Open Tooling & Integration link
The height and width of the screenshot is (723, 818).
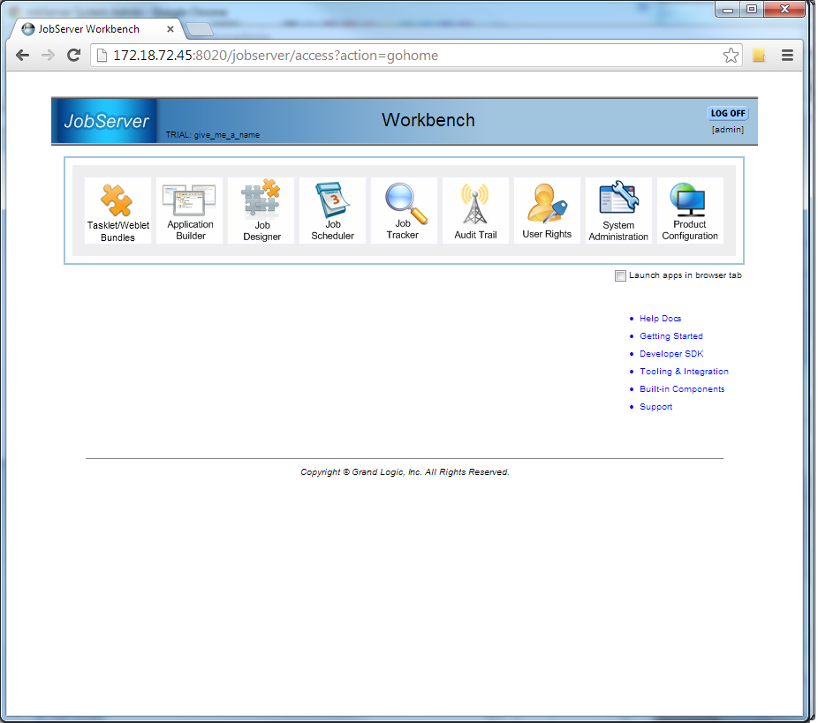point(684,372)
